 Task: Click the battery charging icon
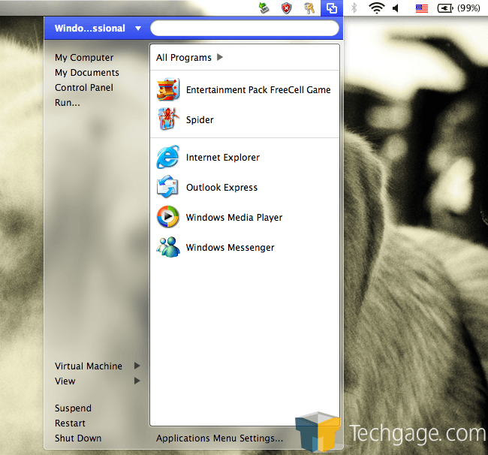coord(445,8)
